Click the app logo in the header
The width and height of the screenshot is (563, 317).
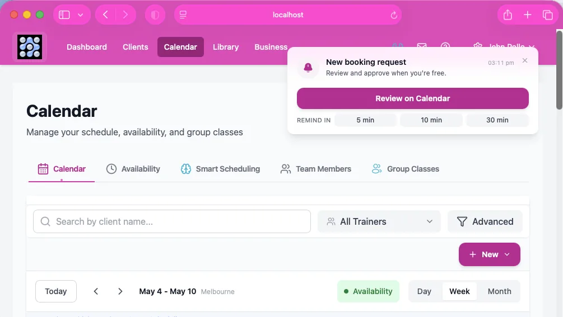[x=30, y=47]
